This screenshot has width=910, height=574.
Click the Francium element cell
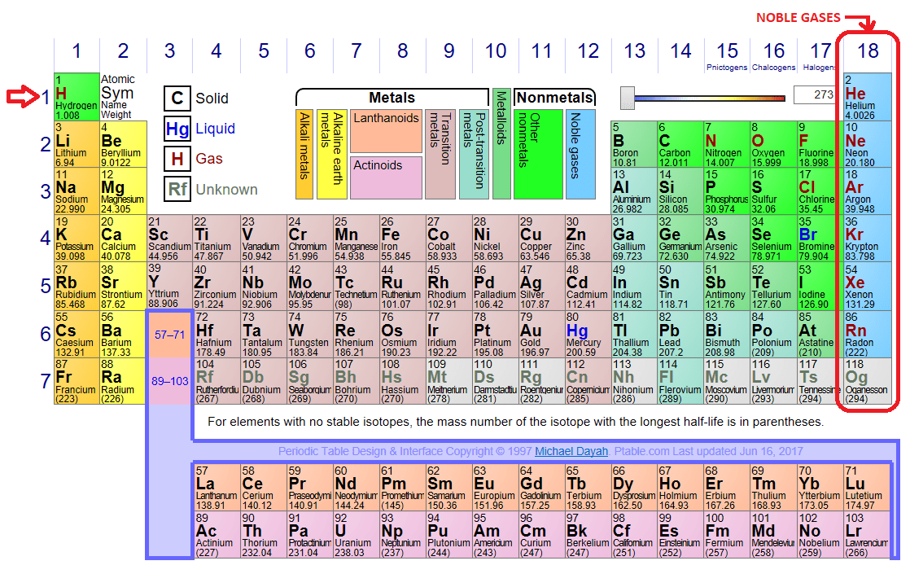click(77, 381)
